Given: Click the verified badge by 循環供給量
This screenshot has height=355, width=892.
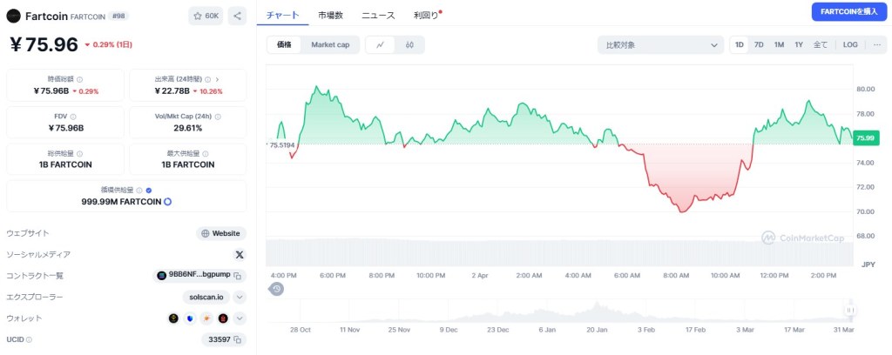Looking at the screenshot, I should (x=149, y=191).
